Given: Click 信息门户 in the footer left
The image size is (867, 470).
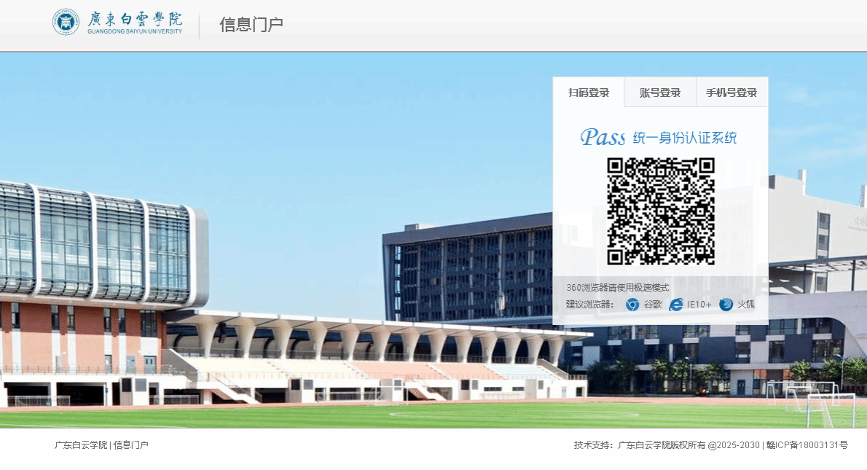Looking at the screenshot, I should tap(130, 445).
